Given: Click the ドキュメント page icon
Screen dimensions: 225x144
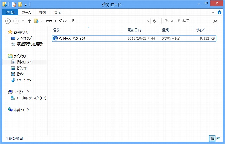Looking at the screenshot, I should tap(13, 62).
